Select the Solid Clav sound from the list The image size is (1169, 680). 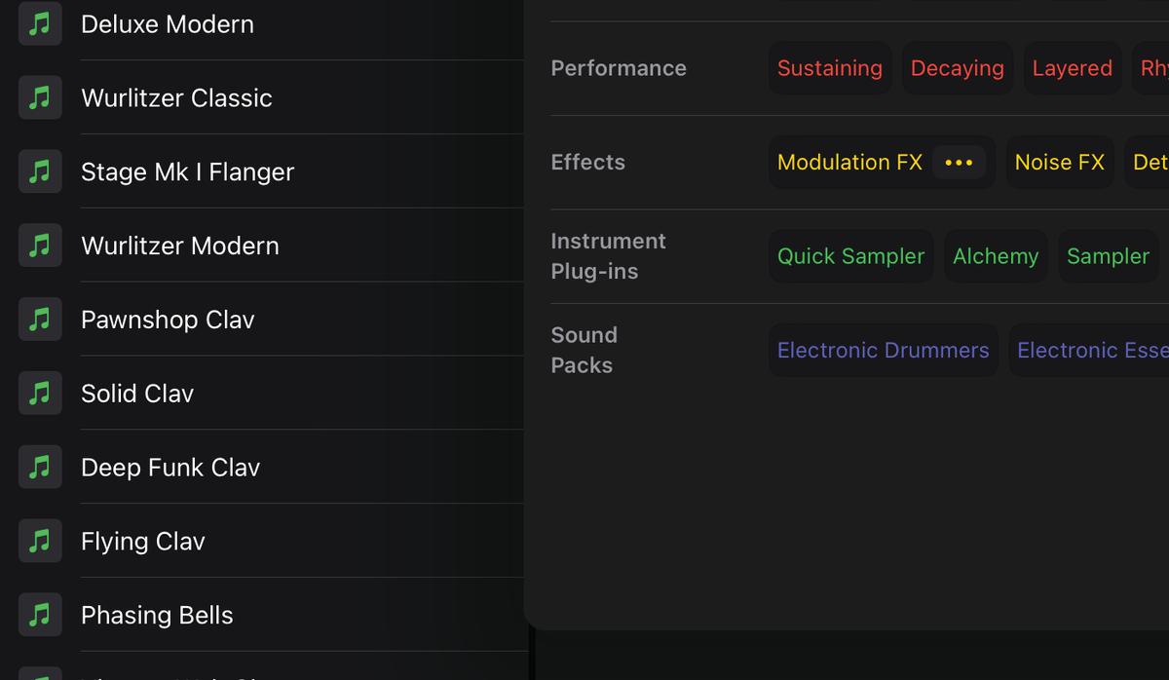(x=136, y=393)
